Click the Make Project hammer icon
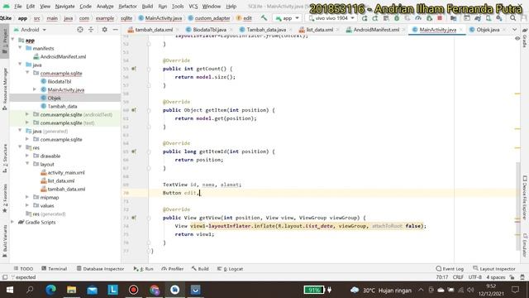 coord(264,18)
